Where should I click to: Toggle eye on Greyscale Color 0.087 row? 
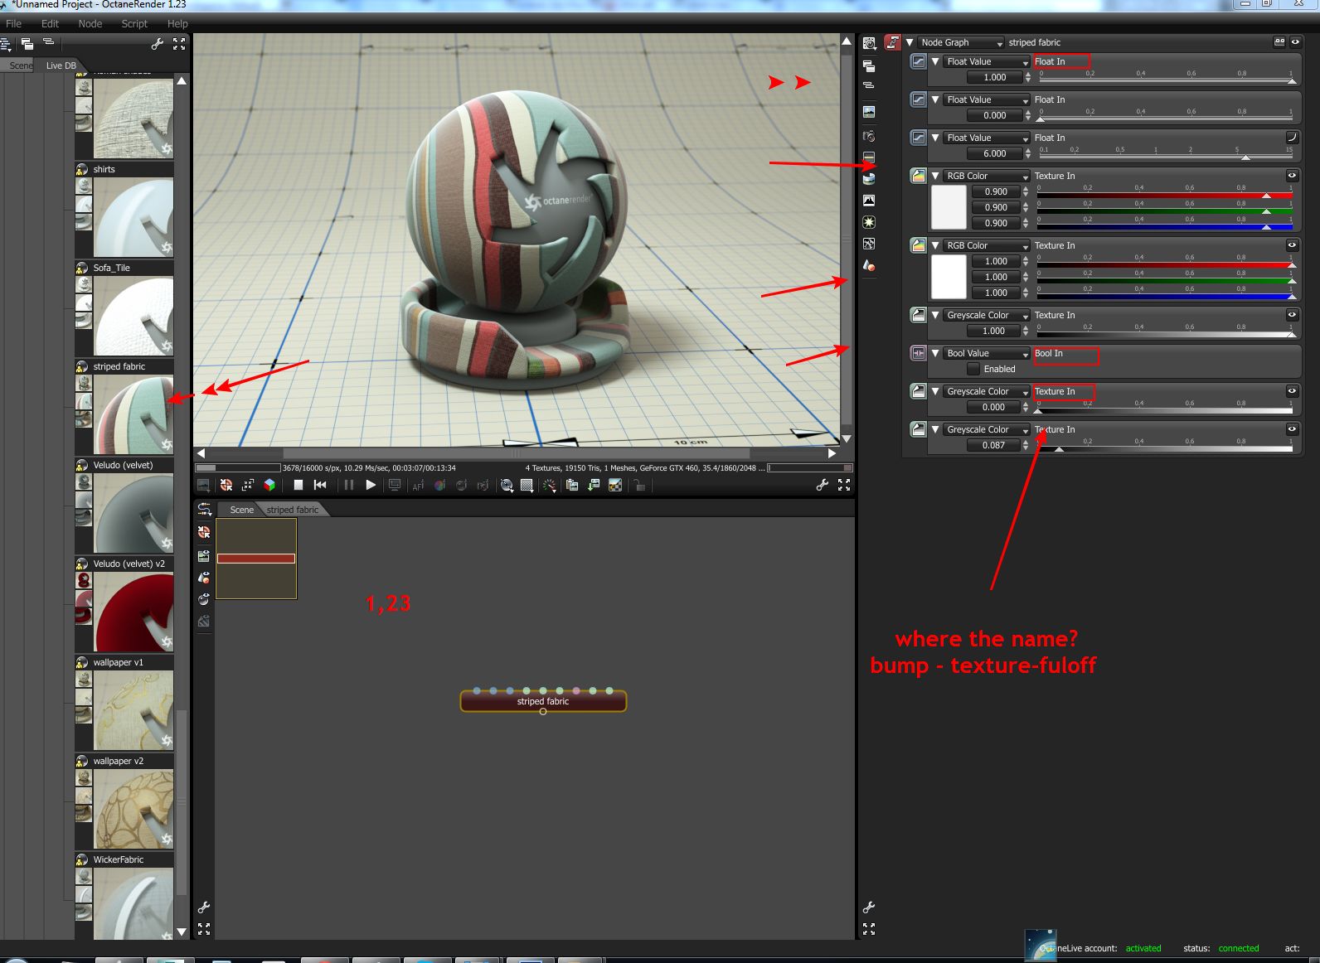coord(1292,429)
